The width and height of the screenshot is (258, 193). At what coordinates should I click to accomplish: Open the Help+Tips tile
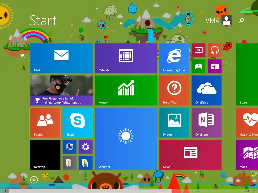coord(174,90)
